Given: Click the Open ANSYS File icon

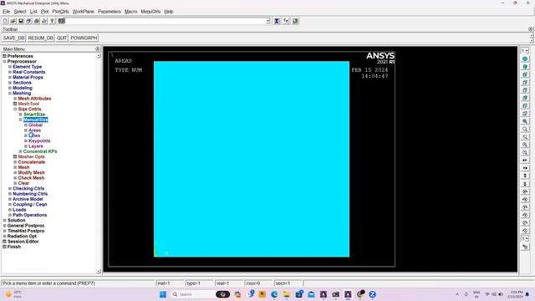Looking at the screenshot, I should (x=13, y=21).
